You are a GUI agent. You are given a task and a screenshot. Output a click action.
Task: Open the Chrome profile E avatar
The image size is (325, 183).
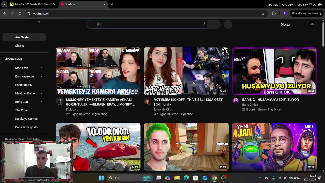[285, 13]
